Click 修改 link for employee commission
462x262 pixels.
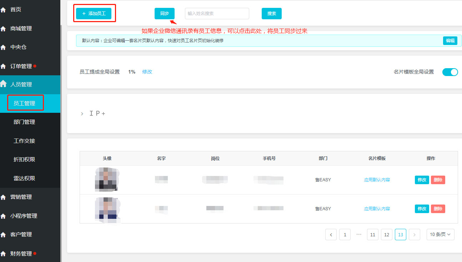tap(147, 72)
